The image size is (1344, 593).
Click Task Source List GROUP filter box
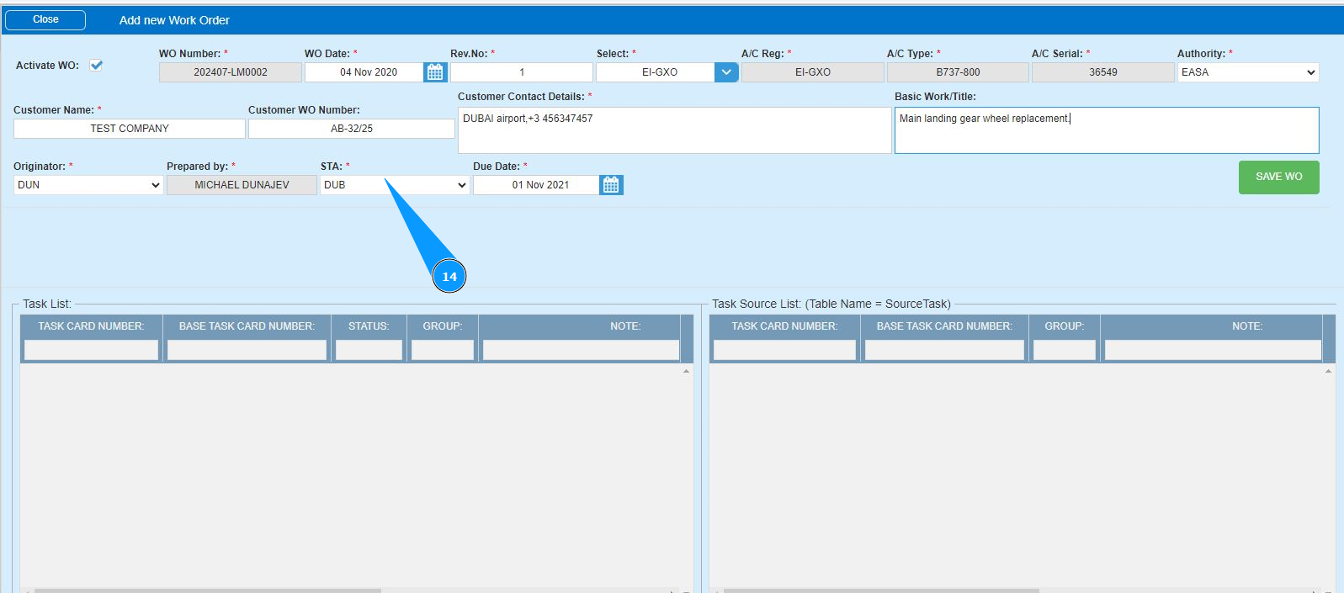click(x=1065, y=350)
